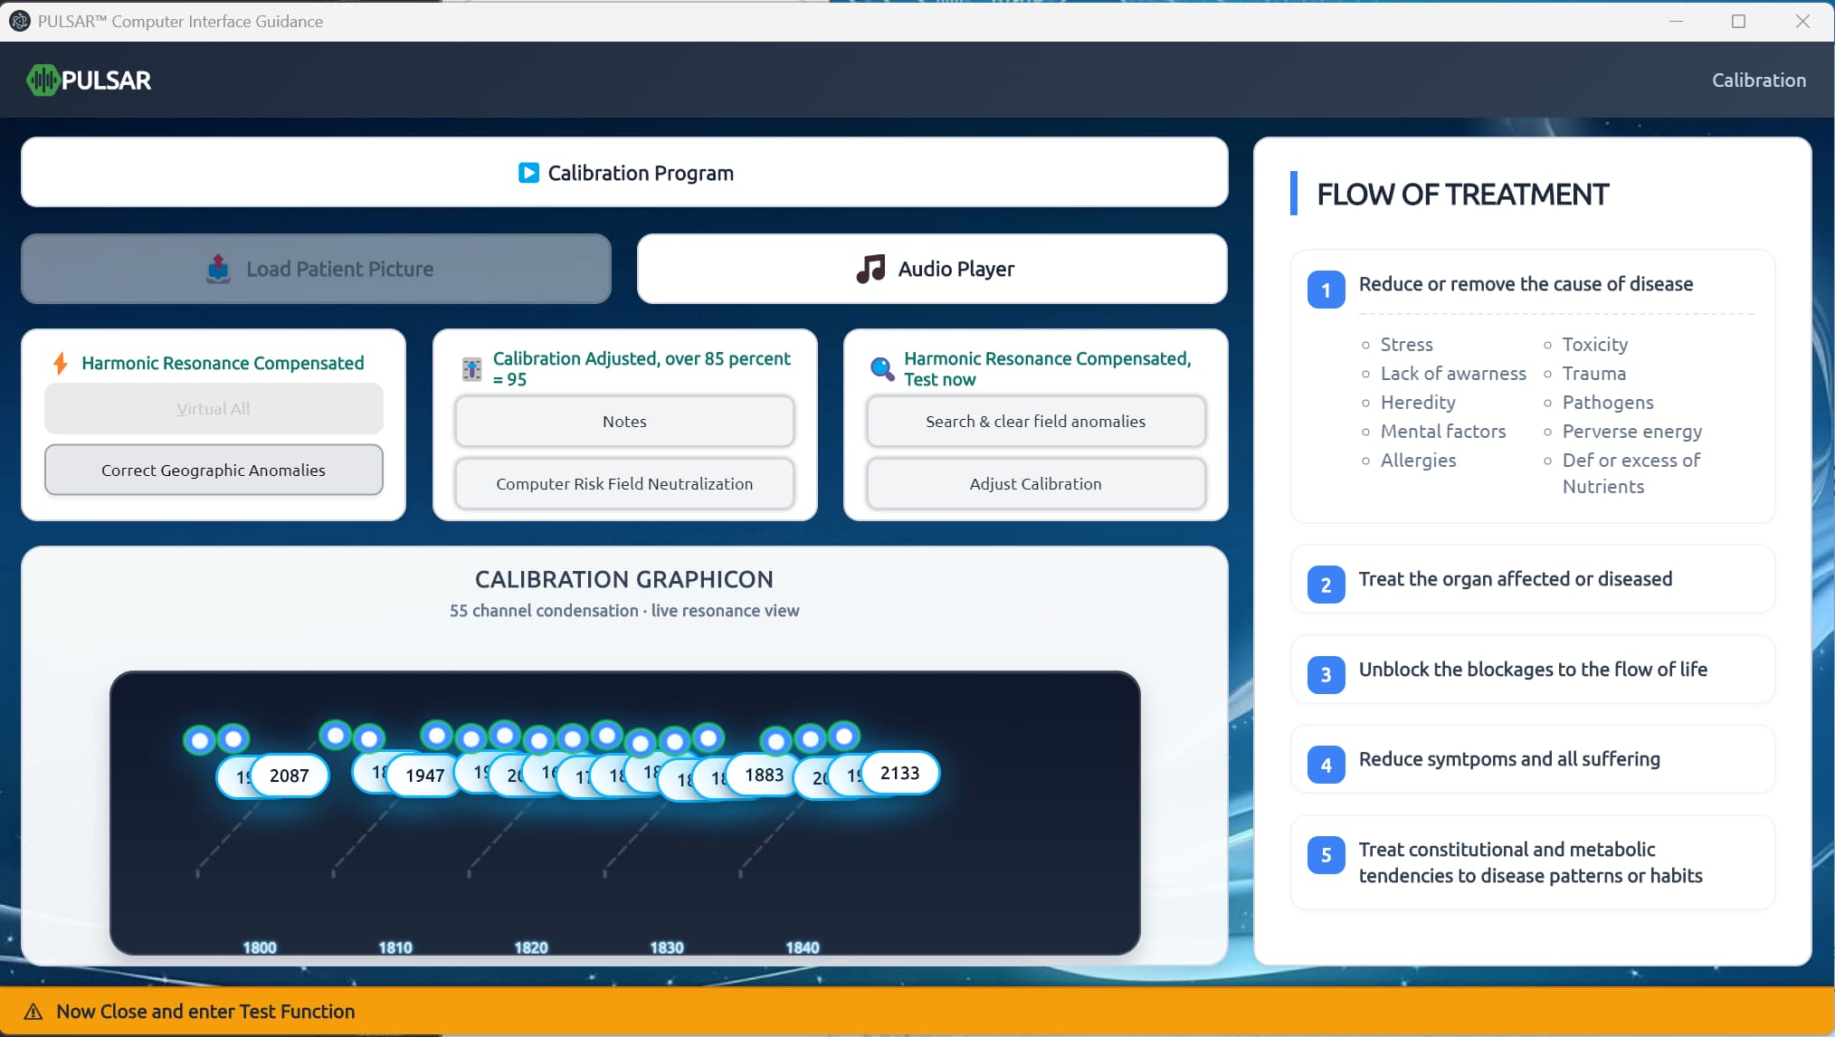Click the 1820 axis label
This screenshot has width=1835, height=1037.
coord(531,947)
